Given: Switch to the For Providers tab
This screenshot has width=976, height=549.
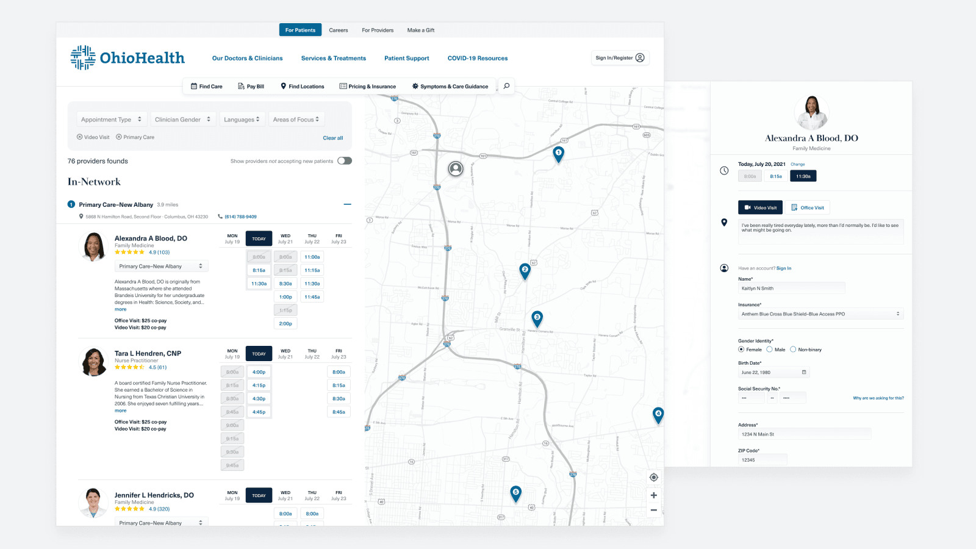Looking at the screenshot, I should pos(378,30).
